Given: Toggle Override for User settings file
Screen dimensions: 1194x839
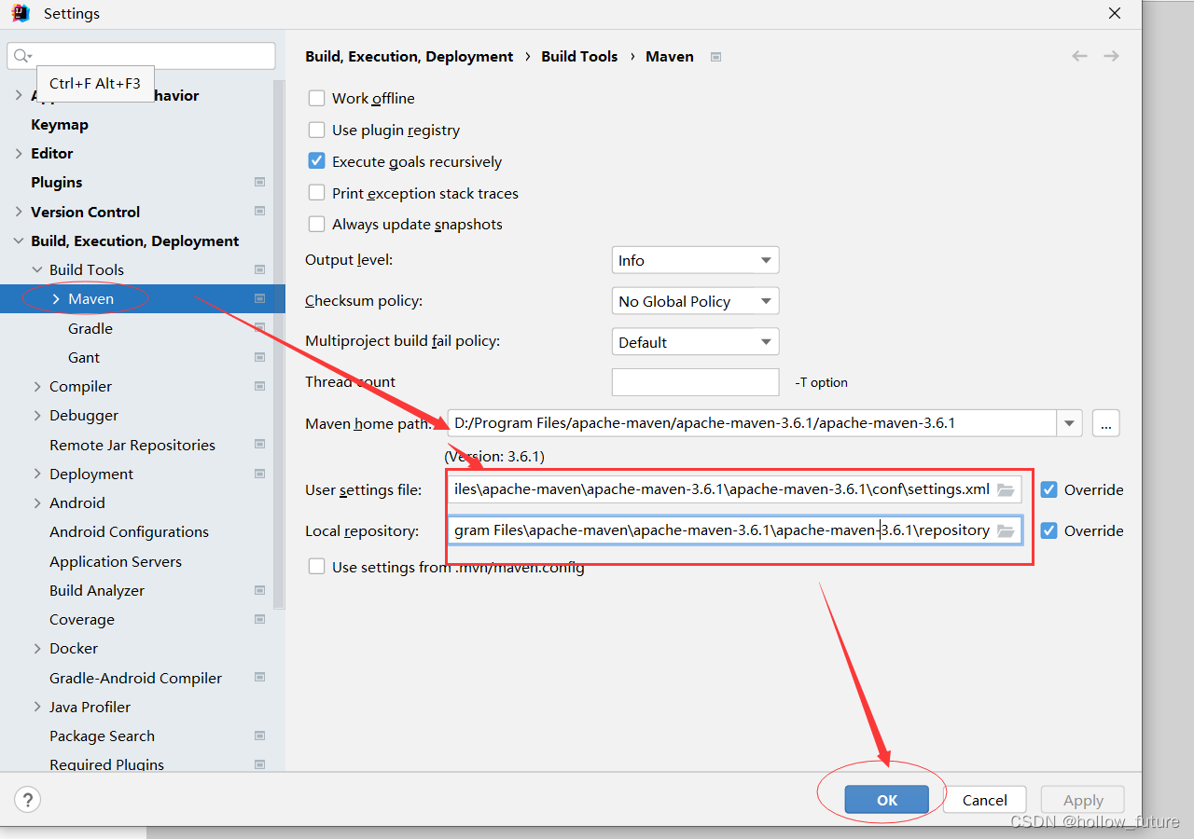Looking at the screenshot, I should [1049, 489].
